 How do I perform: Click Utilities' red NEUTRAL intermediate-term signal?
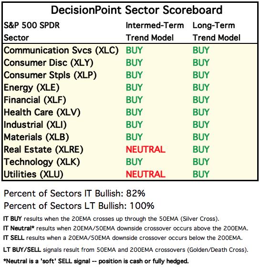click(x=146, y=174)
